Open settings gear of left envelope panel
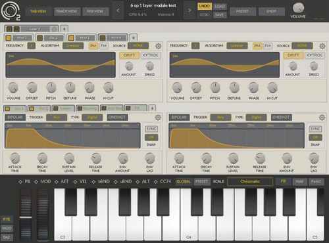This screenshot has width=329, height=243. click(x=158, y=118)
